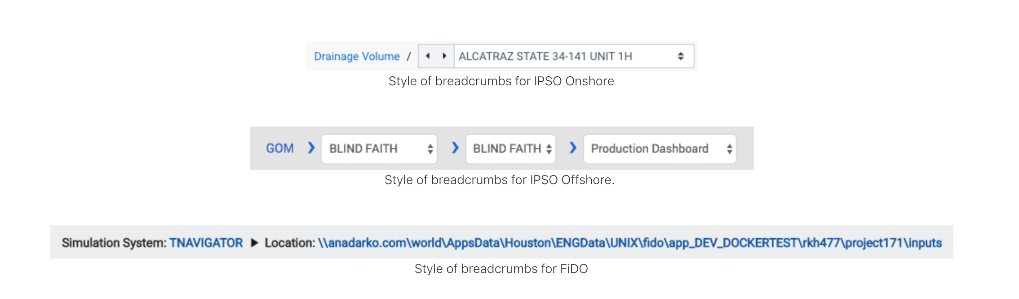Select the Drainage Volume breadcrumb entry
The image size is (1019, 299).
point(357,56)
